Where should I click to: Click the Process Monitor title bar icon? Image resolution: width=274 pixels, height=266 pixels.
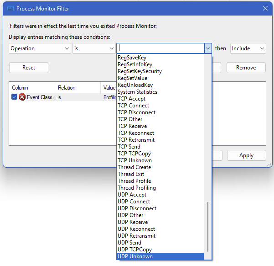pos(10,9)
